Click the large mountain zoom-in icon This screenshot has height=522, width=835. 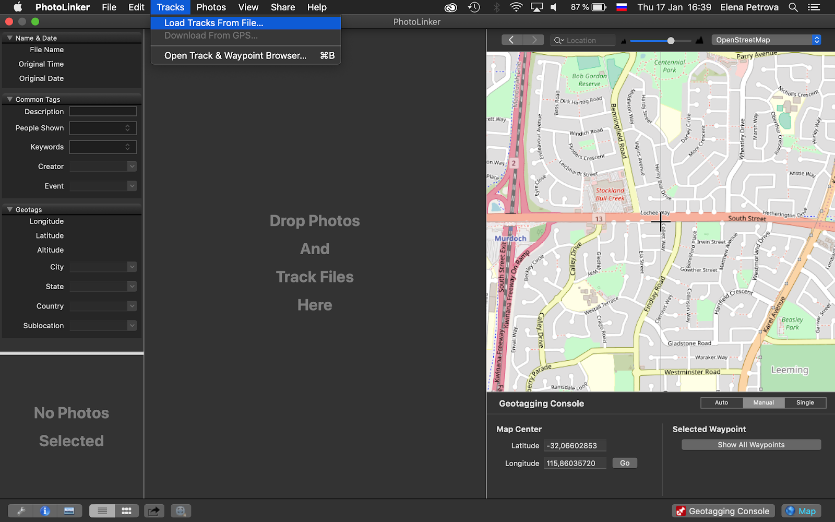click(x=699, y=40)
